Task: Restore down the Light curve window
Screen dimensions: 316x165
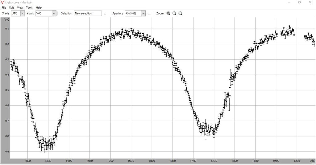Action: click(300, 2)
